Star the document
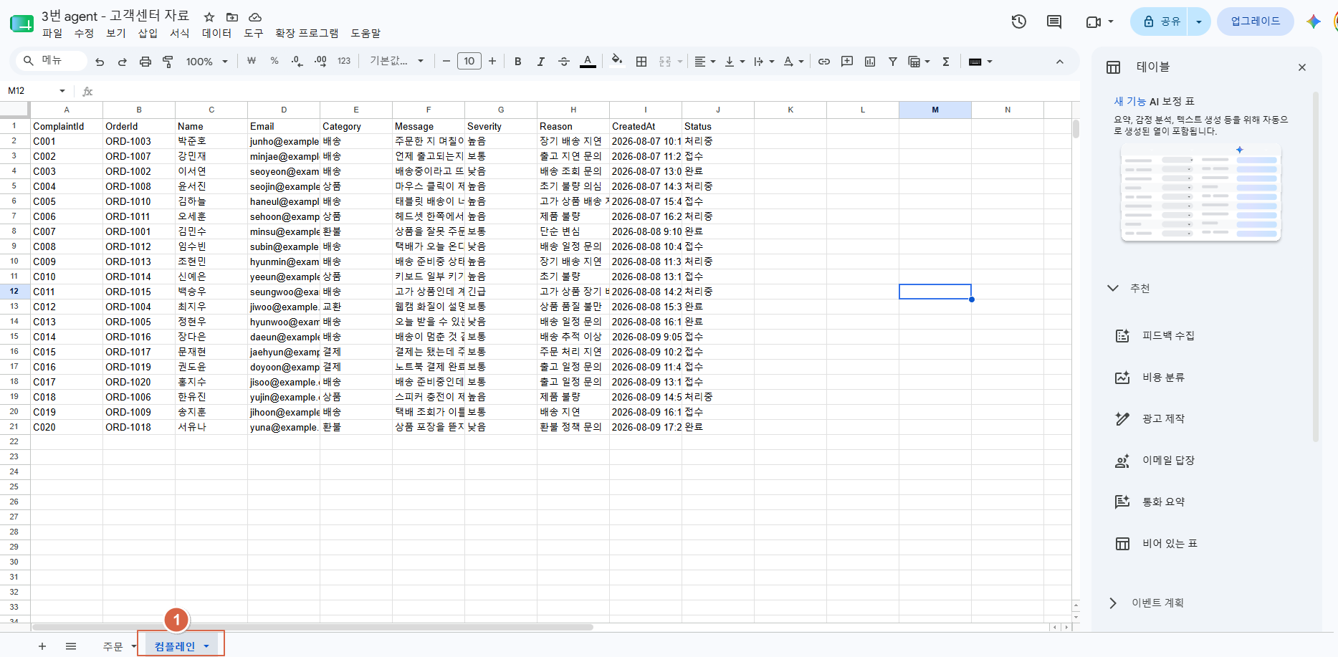Screen dimensions: 1338x657 pos(209,16)
